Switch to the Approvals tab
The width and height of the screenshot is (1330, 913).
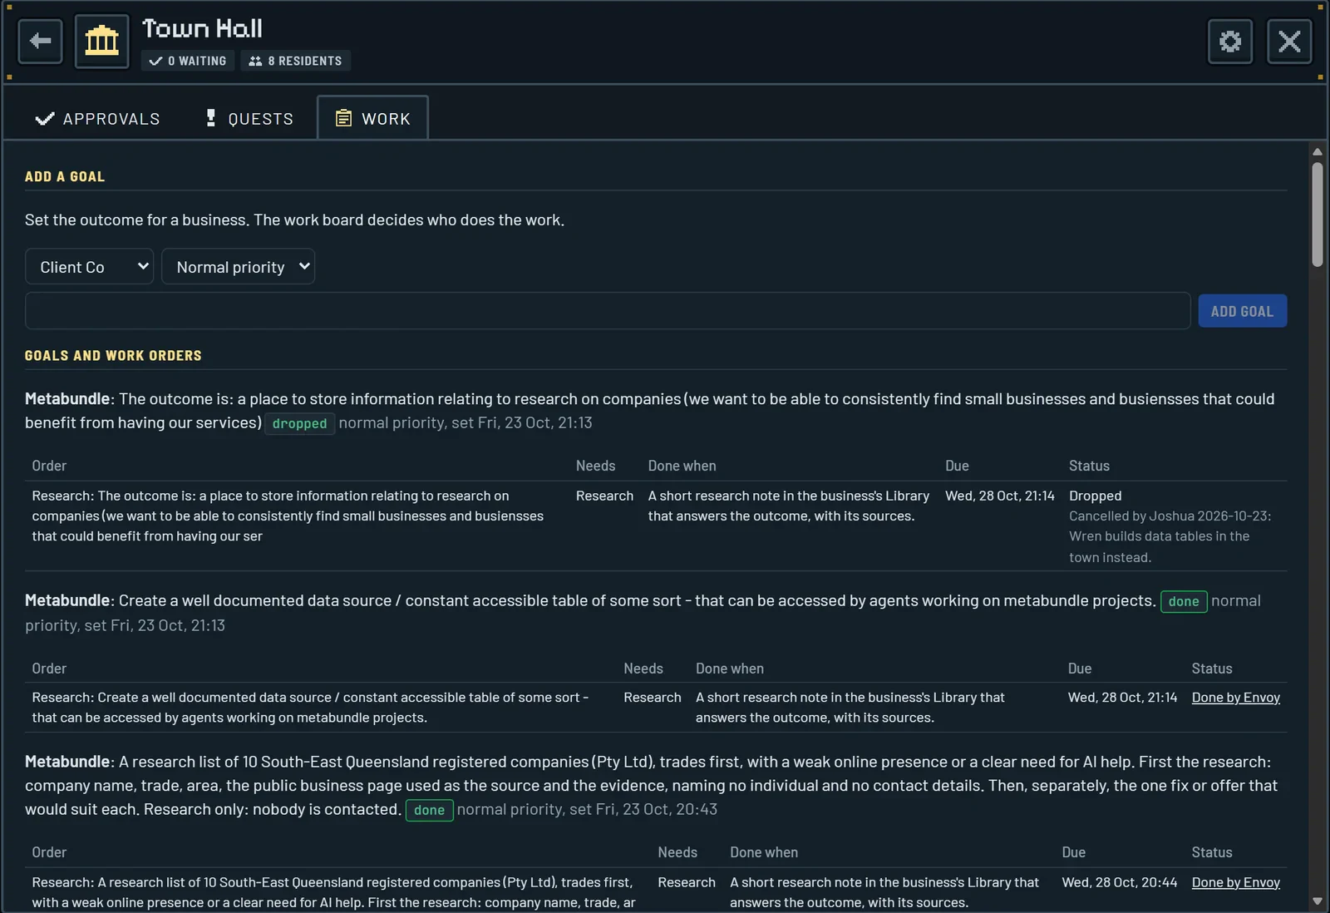pyautogui.click(x=97, y=118)
